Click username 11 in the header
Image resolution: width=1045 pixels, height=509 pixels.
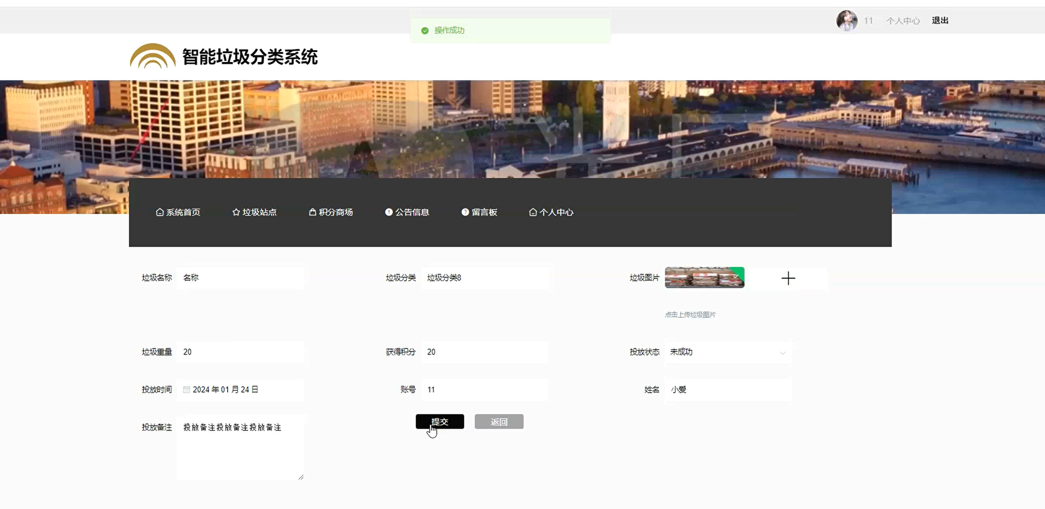pos(868,21)
